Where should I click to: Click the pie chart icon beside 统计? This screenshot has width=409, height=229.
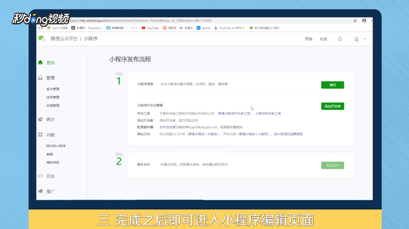pyautogui.click(x=40, y=119)
